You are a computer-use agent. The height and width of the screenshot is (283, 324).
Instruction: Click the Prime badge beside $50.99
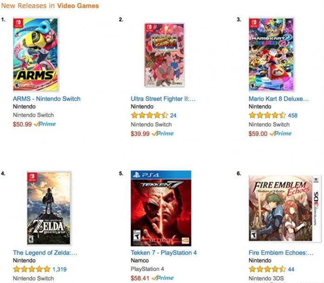point(45,124)
